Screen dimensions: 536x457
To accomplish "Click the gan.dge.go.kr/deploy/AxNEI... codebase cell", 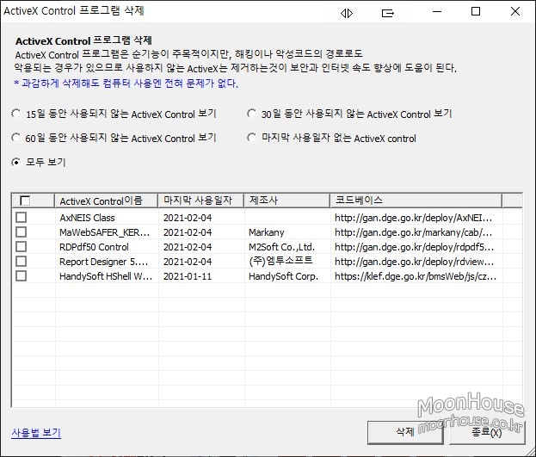I will coord(416,218).
